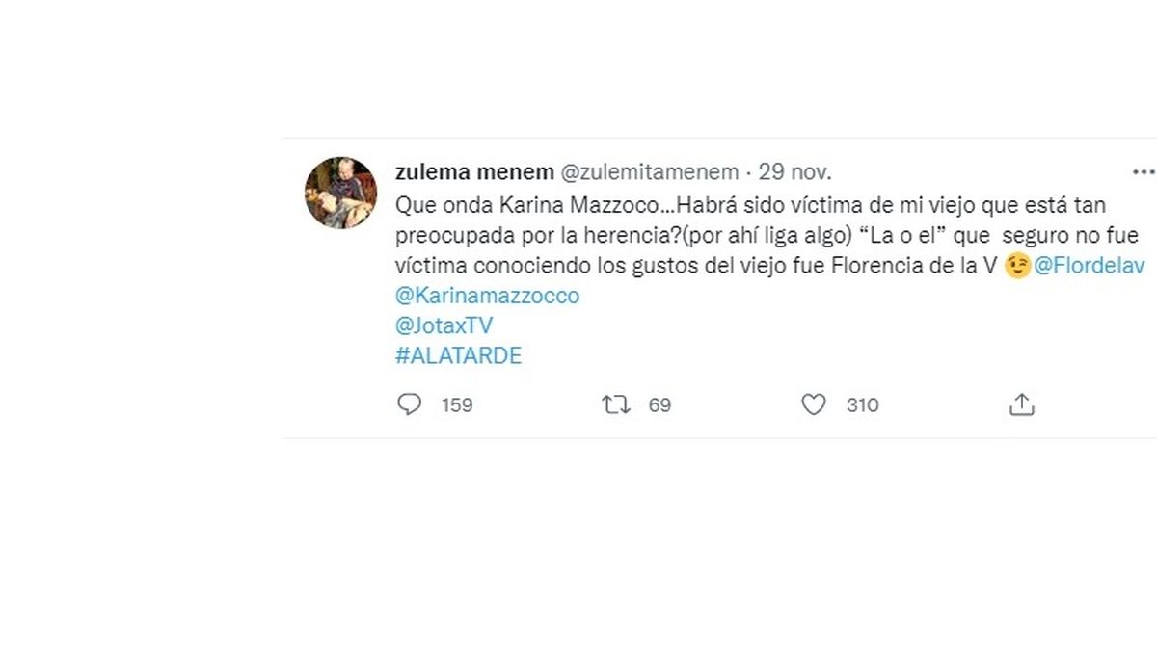Open the zulema menem display name
The width and height of the screenshot is (1157, 650).
coord(474,172)
